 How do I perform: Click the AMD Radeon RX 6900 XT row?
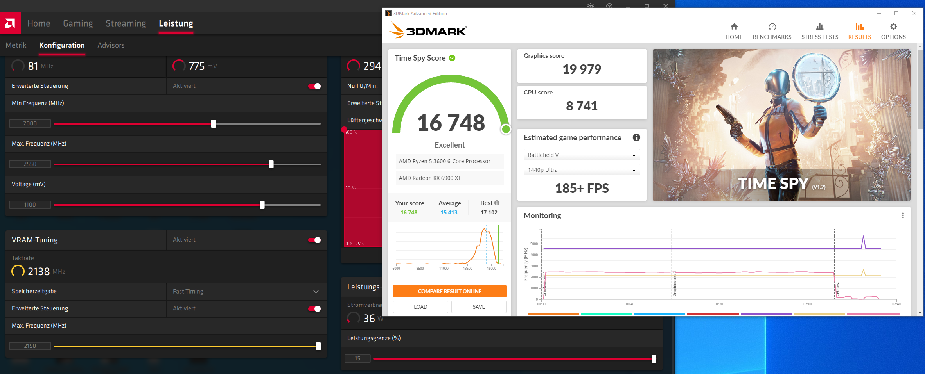449,178
